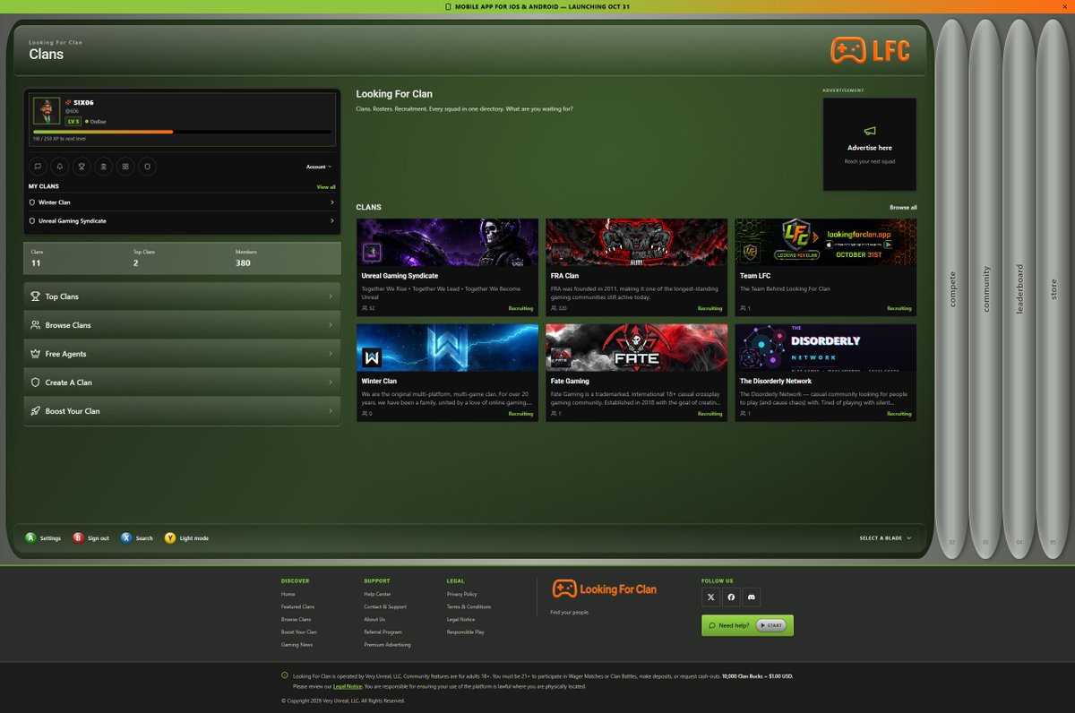Click the chevron on Boost Your Clan row

pyautogui.click(x=331, y=411)
